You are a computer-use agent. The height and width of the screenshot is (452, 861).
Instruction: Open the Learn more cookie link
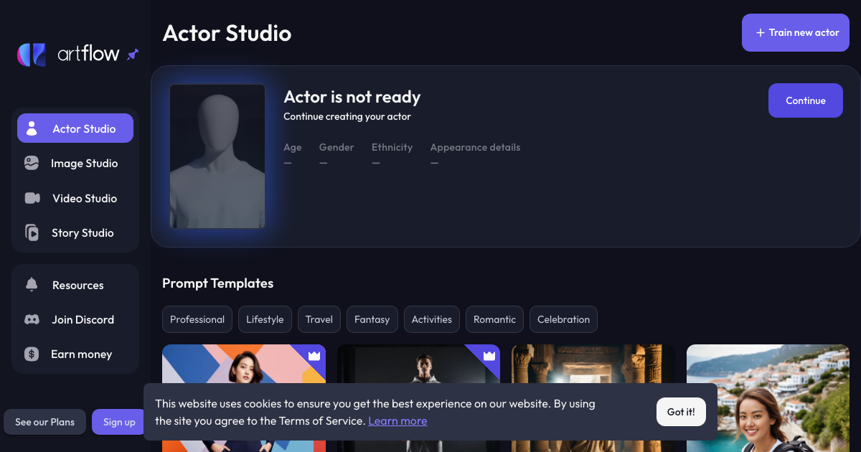point(397,421)
